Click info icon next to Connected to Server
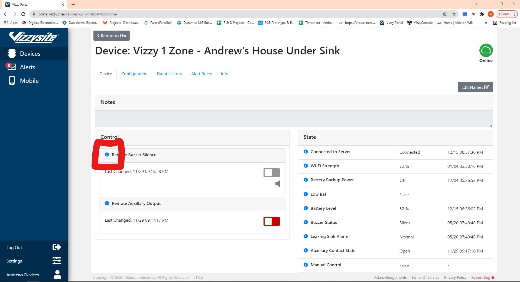Image resolution: width=520 pixels, height=282 pixels. tap(306, 152)
